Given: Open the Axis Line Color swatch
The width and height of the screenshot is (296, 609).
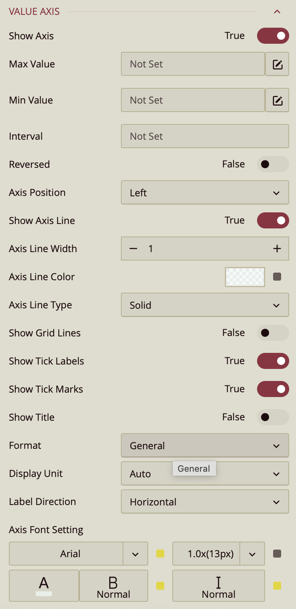Looking at the screenshot, I should coord(245,277).
